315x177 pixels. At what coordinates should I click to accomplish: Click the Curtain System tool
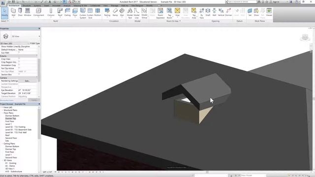83,13
